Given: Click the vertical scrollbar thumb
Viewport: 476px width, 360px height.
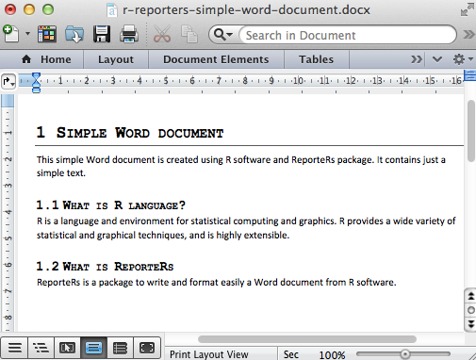Looking at the screenshot, I should (x=471, y=130).
